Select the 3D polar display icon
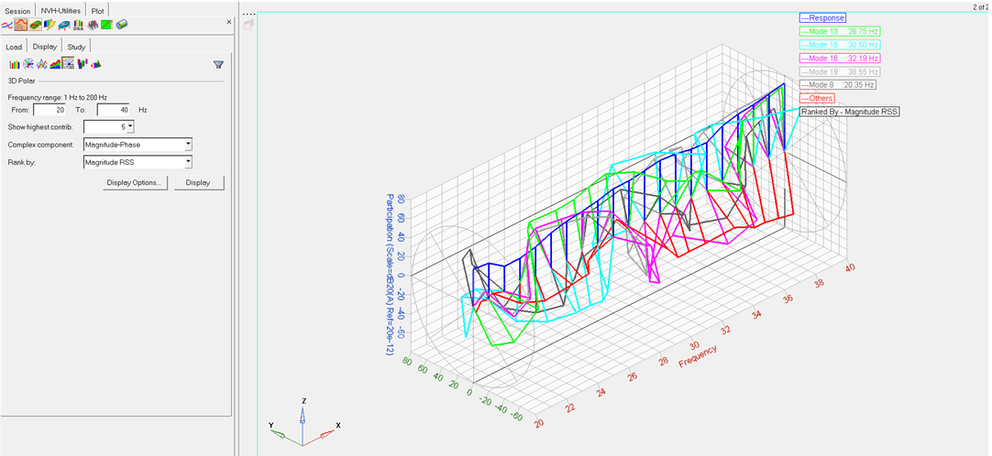 point(69,64)
